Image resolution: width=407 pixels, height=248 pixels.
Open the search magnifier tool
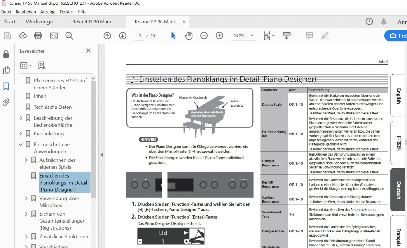pyautogui.click(x=69, y=36)
